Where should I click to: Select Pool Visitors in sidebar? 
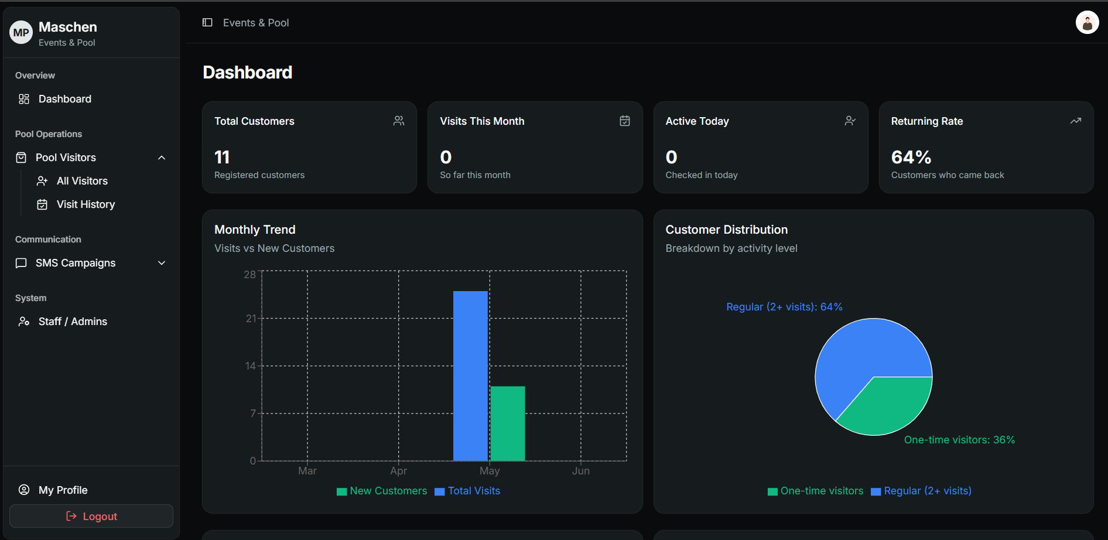91,158
